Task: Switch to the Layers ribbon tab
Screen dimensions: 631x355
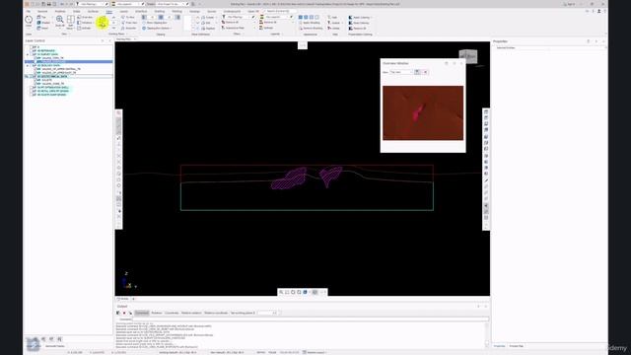Action: pos(124,11)
